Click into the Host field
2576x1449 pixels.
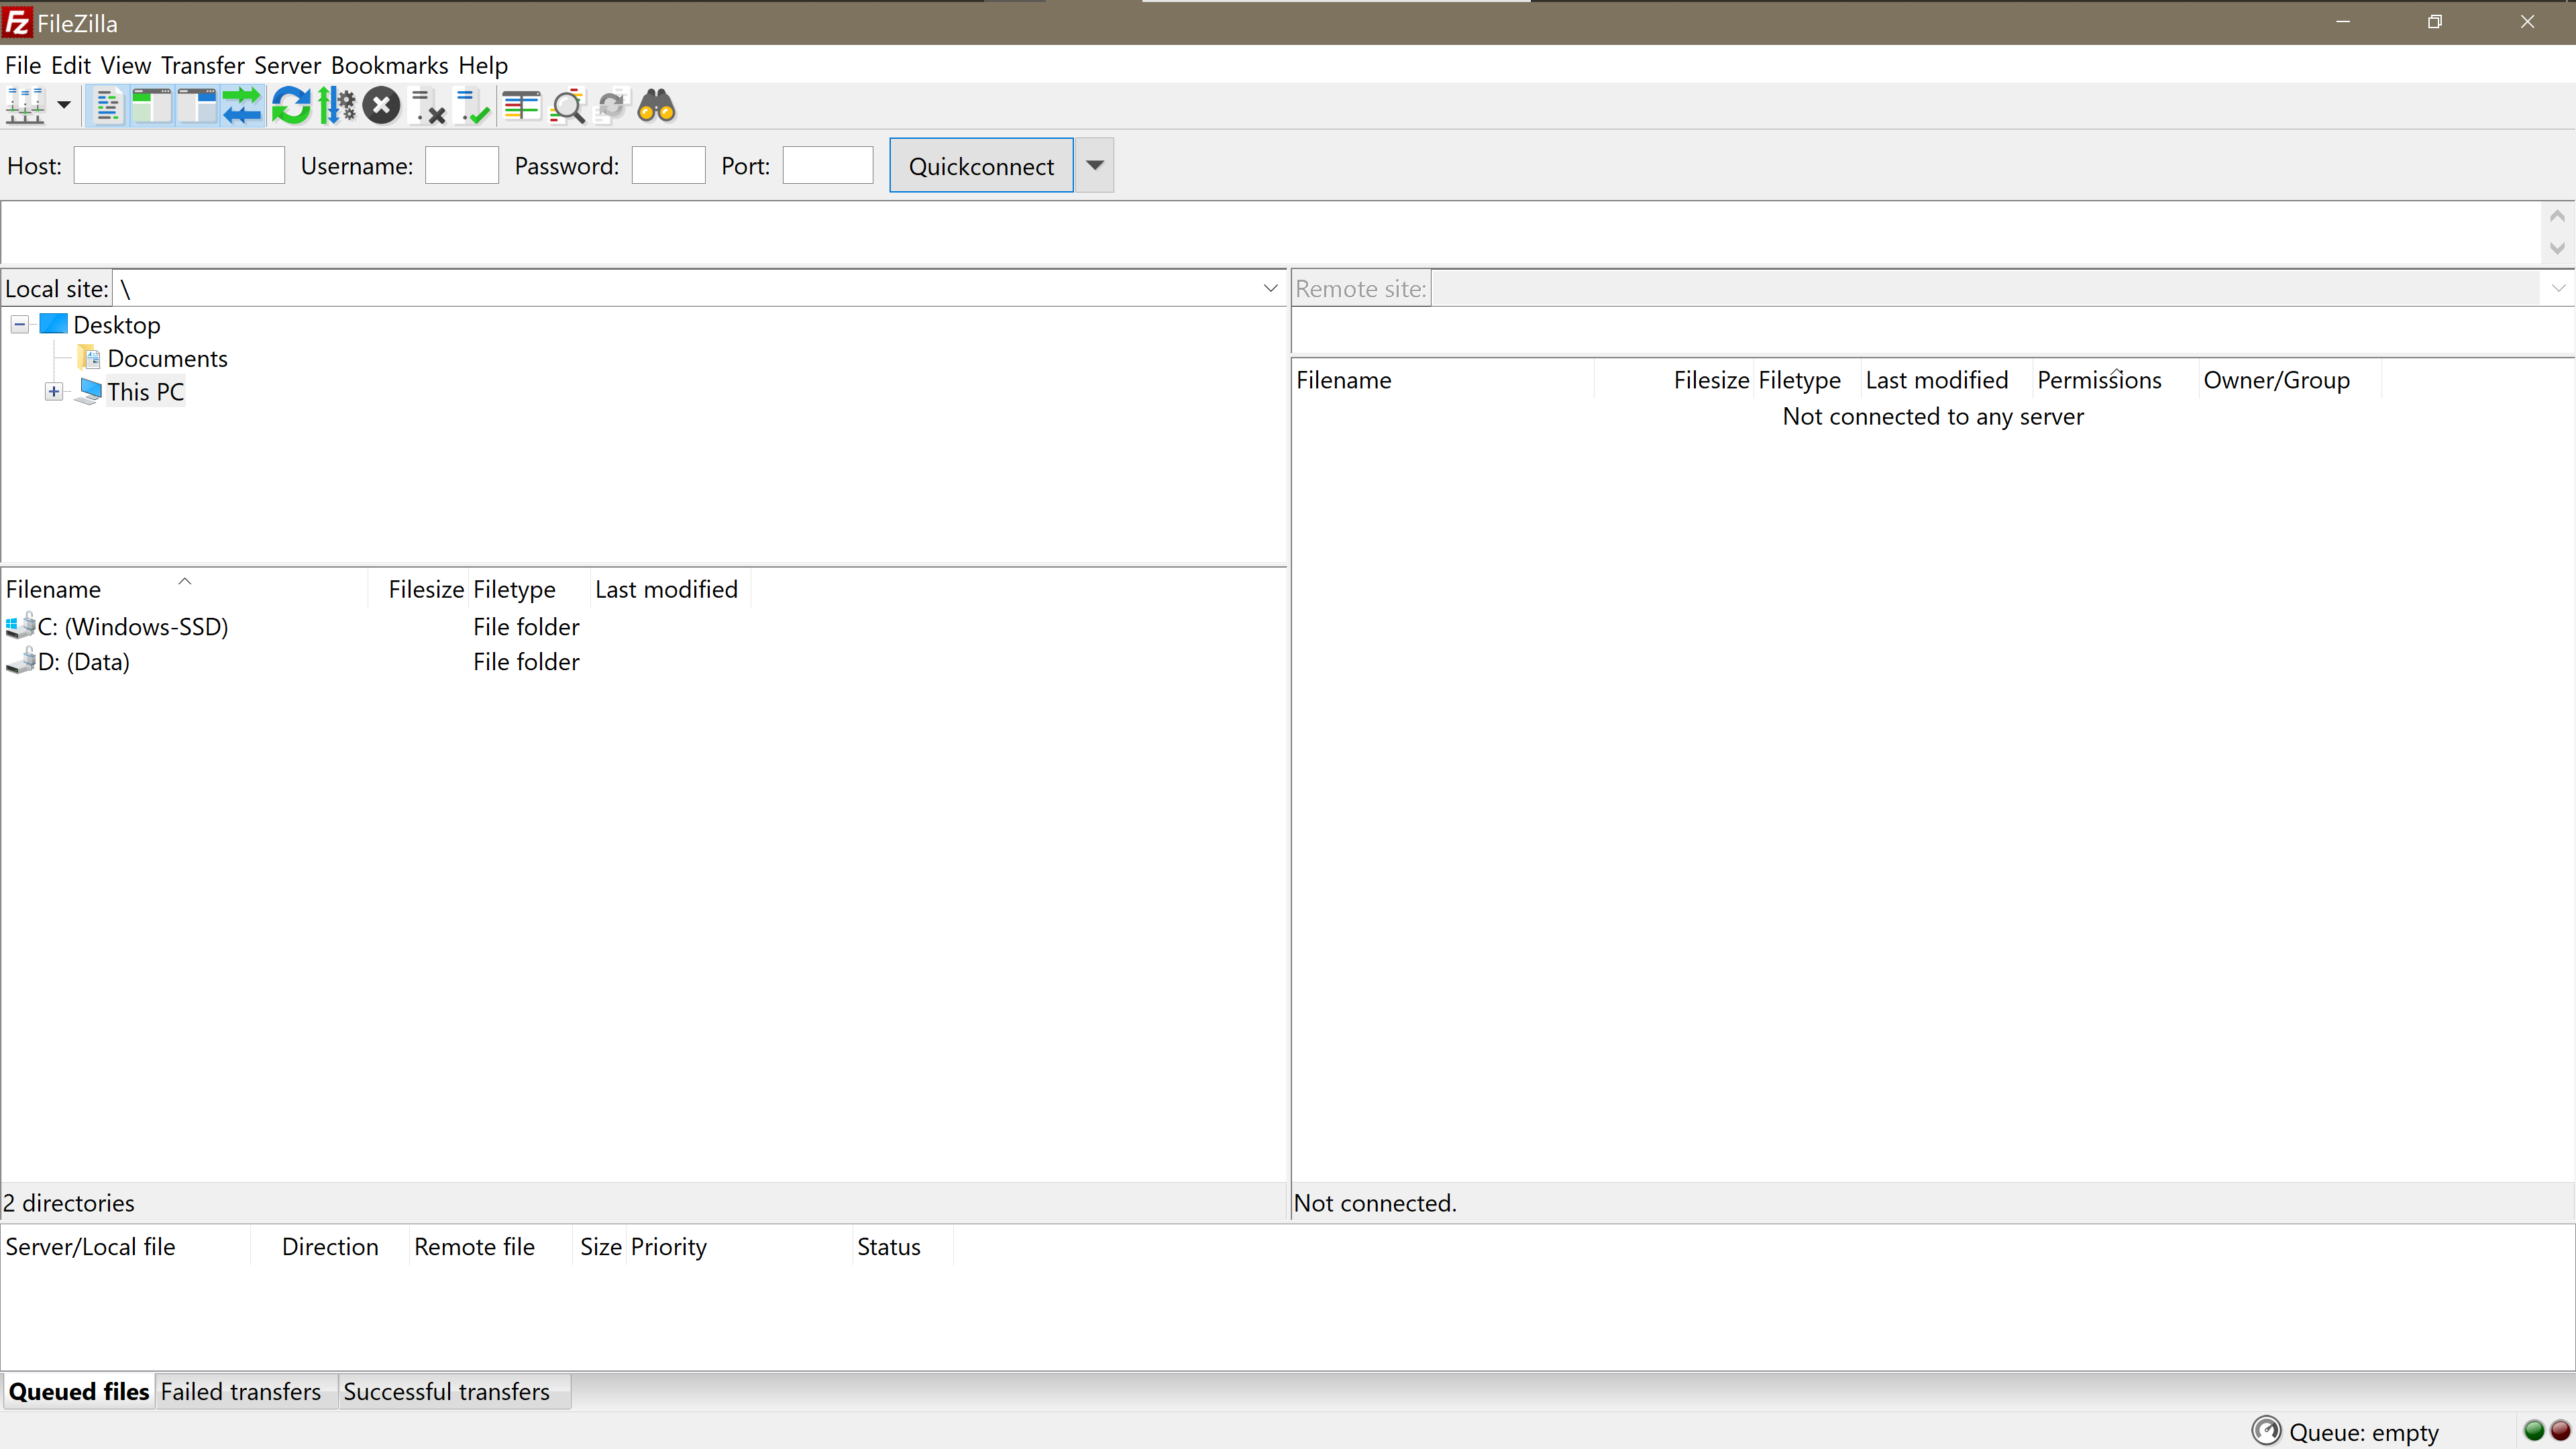(x=179, y=165)
